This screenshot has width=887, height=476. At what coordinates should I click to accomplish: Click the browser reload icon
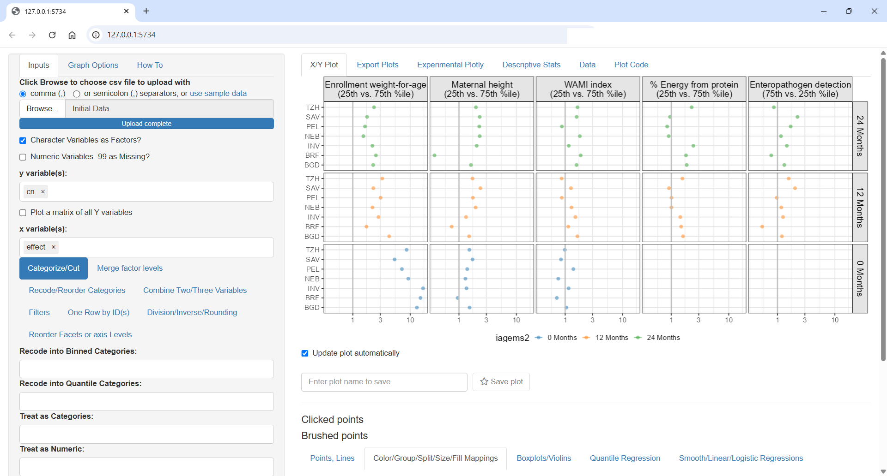coord(52,35)
